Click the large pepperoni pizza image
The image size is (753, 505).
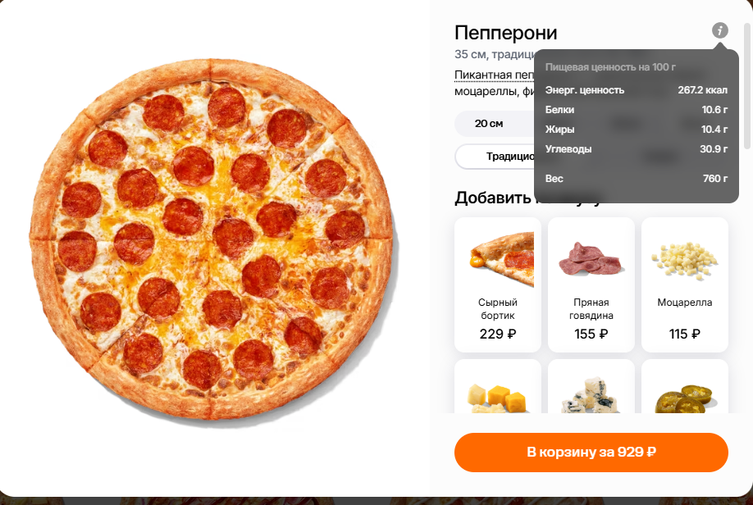tap(212, 239)
